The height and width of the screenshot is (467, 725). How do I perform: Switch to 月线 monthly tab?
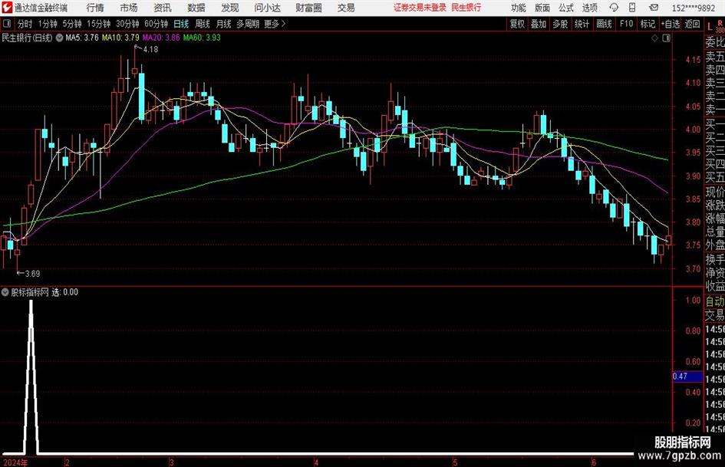click(223, 24)
